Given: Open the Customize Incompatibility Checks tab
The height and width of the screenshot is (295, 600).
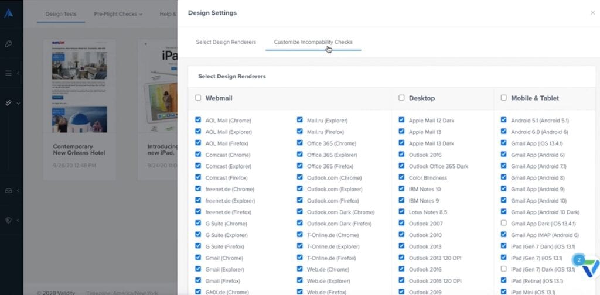Looking at the screenshot, I should (x=313, y=42).
